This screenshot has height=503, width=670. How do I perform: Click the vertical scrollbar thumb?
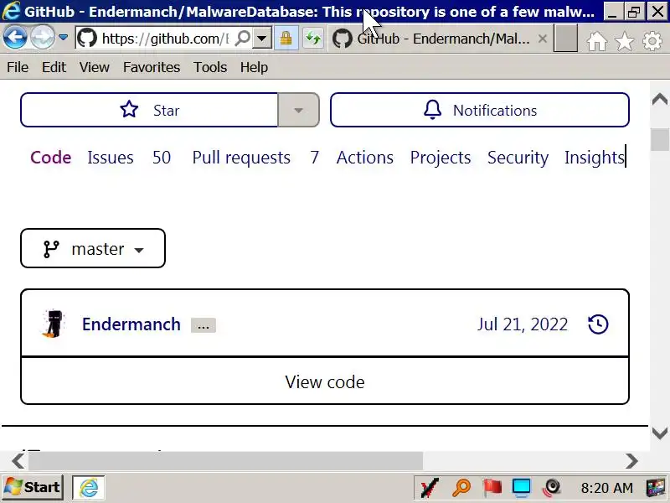click(660, 139)
